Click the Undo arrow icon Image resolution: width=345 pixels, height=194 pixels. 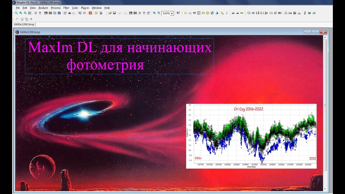tap(120, 13)
